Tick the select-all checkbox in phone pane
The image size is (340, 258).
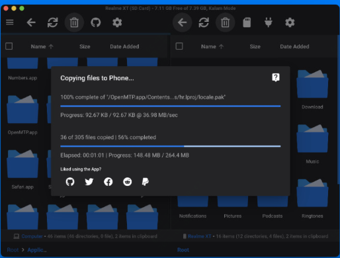[x=179, y=46]
